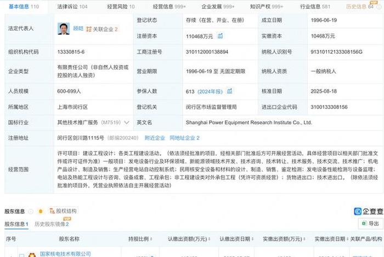Select the English name Shanghai Power Equipment Research Institute
Image resolution: width=384 pixels, height=257 pixels.
tap(249, 122)
